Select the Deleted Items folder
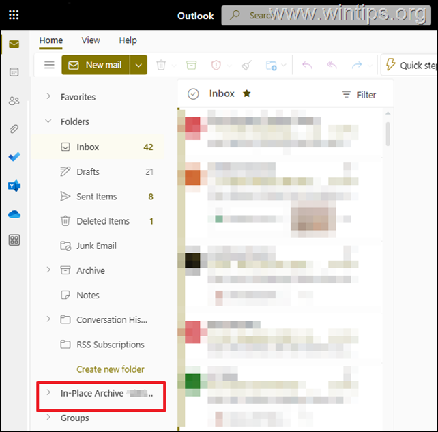This screenshot has width=438, height=432. 98,221
